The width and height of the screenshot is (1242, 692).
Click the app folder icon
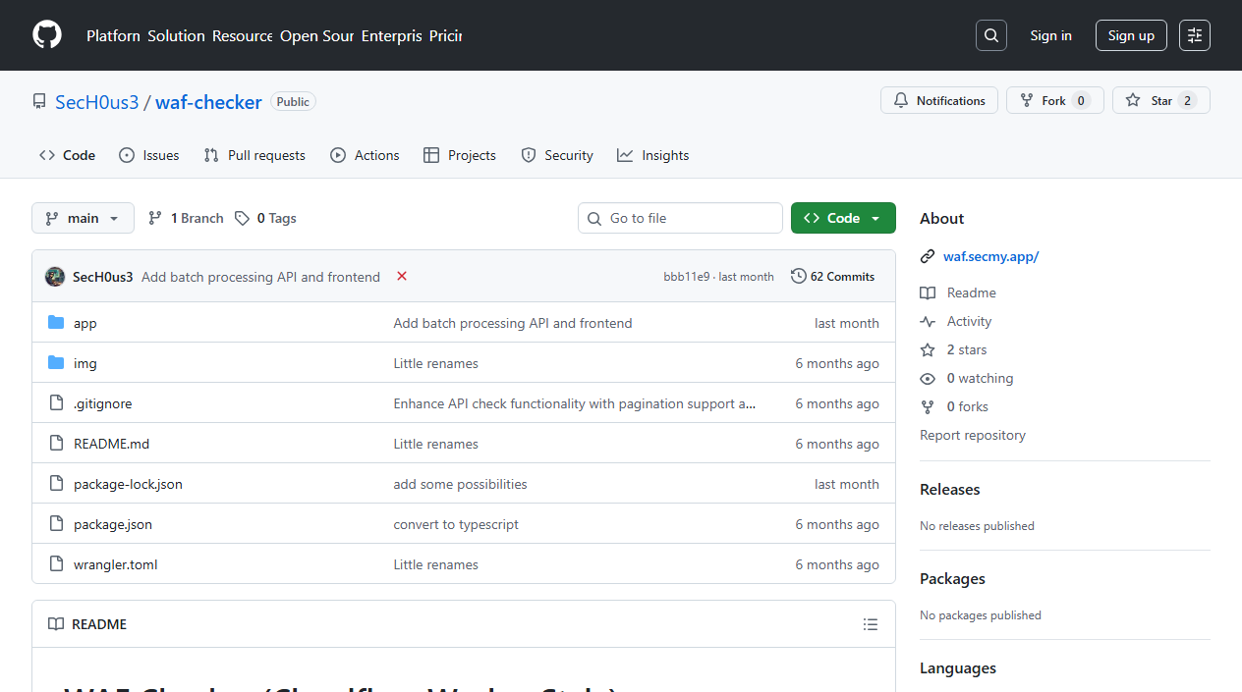56,323
